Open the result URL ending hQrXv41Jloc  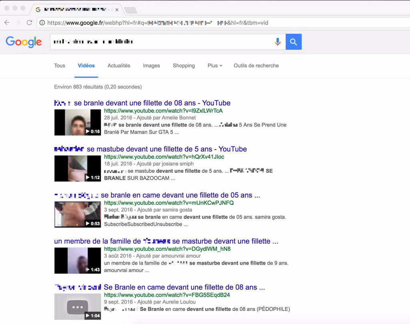pos(164,157)
